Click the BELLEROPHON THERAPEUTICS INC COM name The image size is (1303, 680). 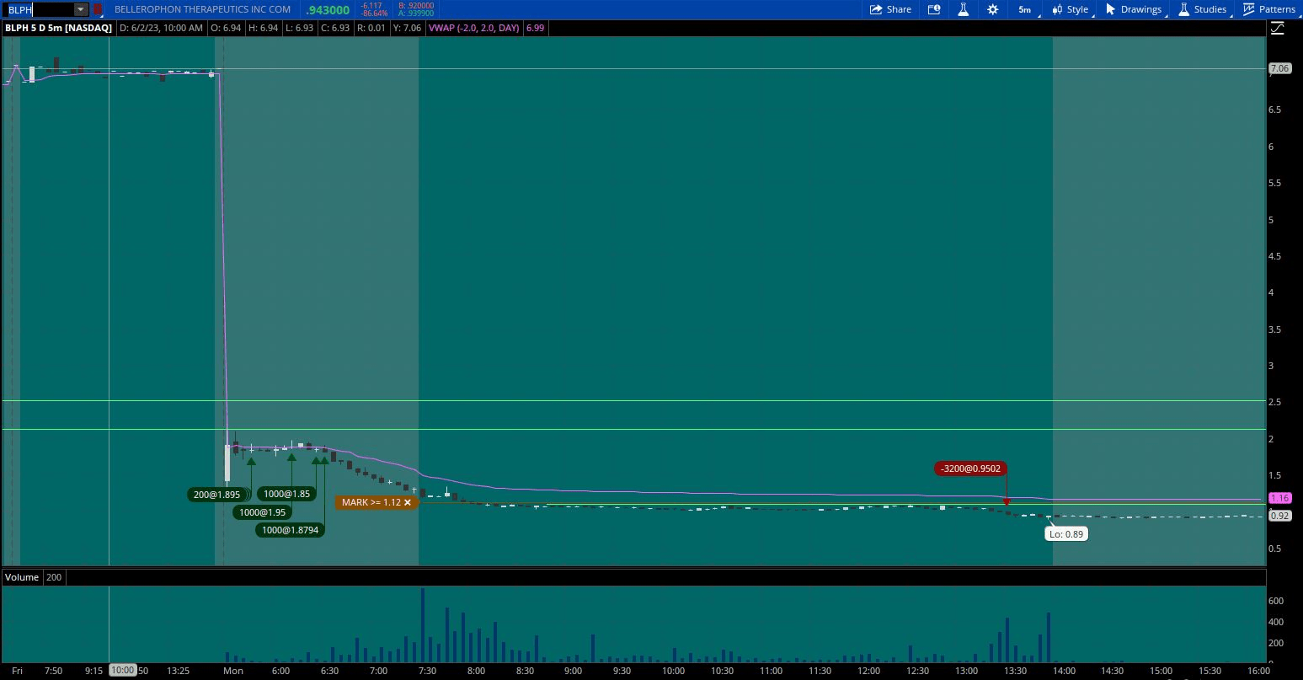tap(202, 9)
